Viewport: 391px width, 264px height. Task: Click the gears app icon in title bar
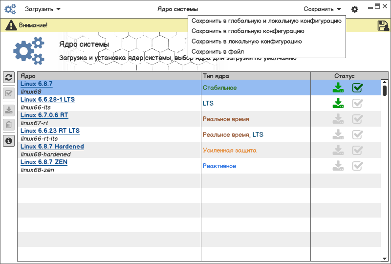click(x=10, y=9)
